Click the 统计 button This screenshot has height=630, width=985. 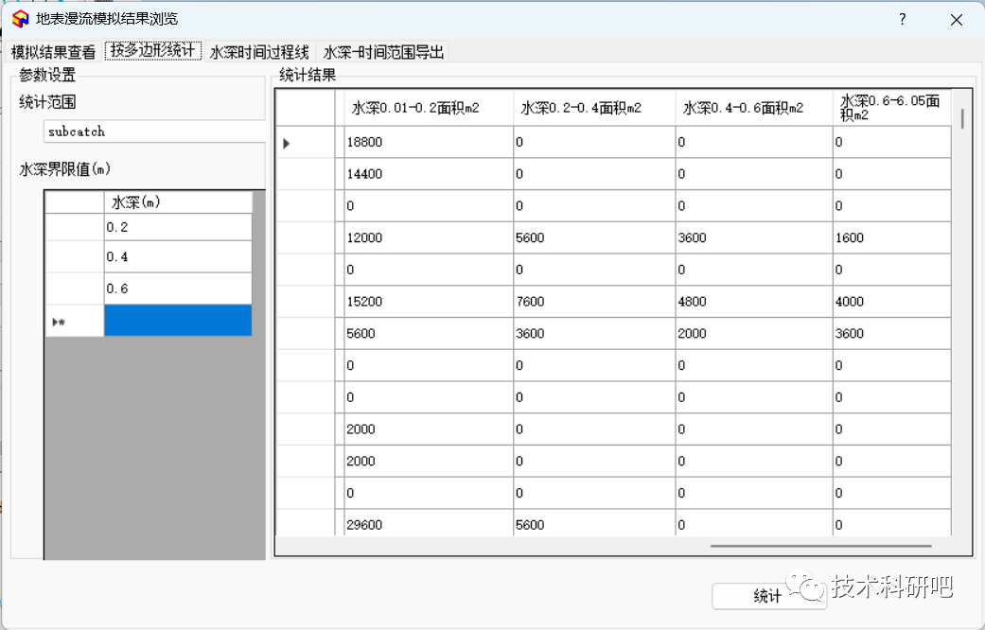(x=769, y=596)
